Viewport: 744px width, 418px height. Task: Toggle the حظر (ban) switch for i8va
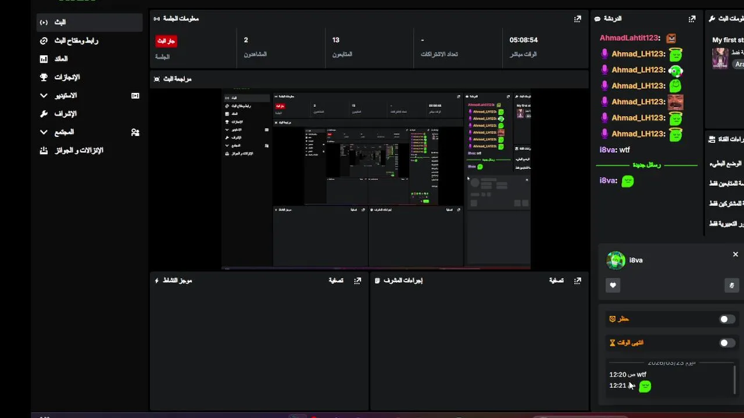click(726, 319)
